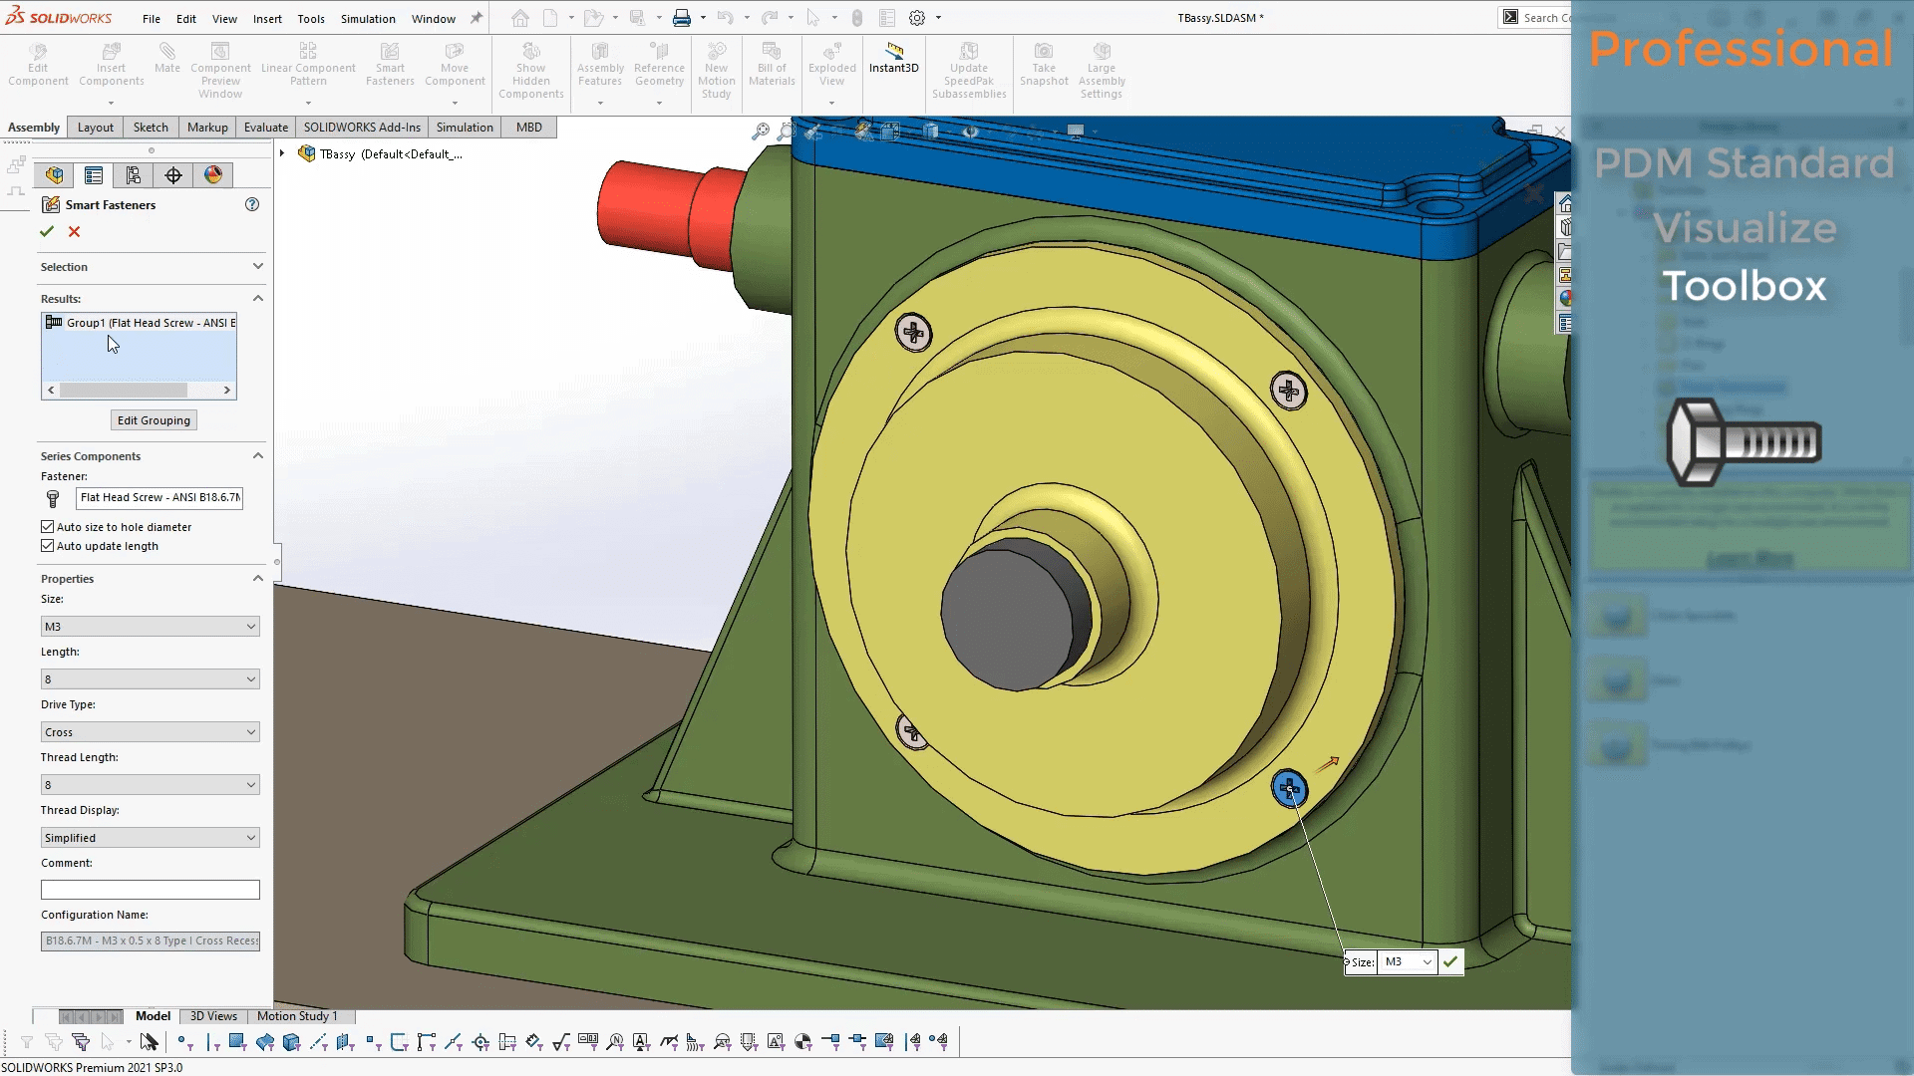This screenshot has width=1914, height=1076.
Task: Click the Edit Grouping button
Action: click(x=154, y=419)
